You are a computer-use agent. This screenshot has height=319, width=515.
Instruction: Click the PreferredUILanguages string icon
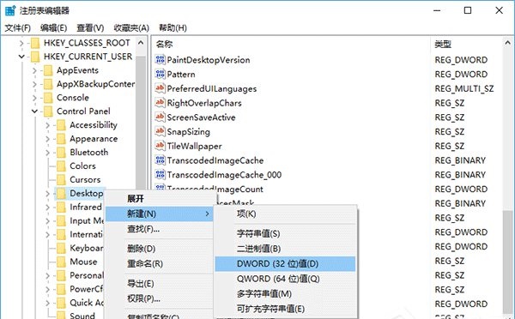160,88
